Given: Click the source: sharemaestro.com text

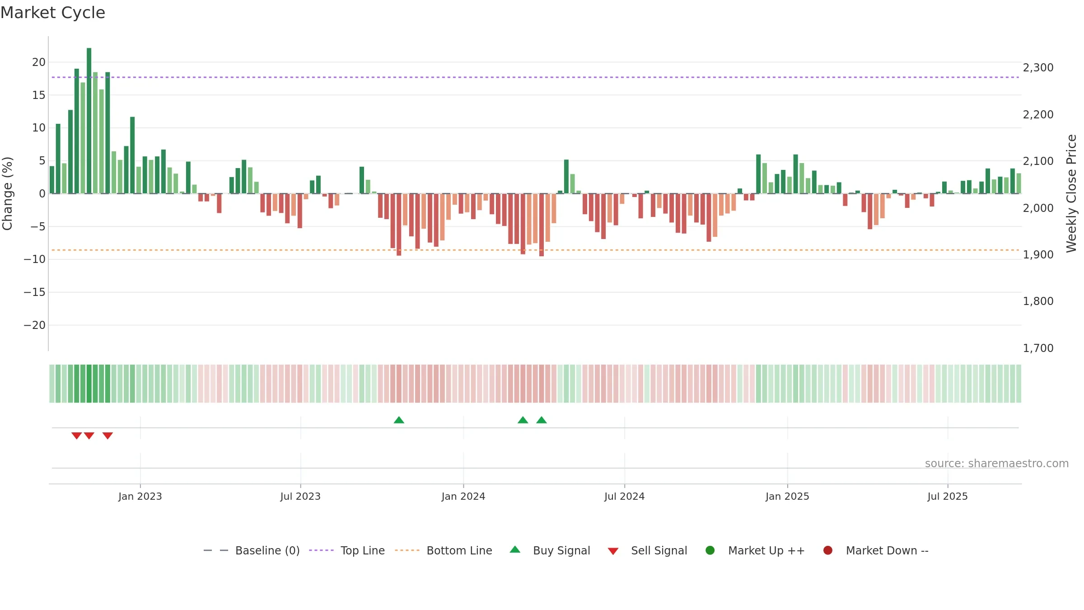Looking at the screenshot, I should click(x=997, y=464).
